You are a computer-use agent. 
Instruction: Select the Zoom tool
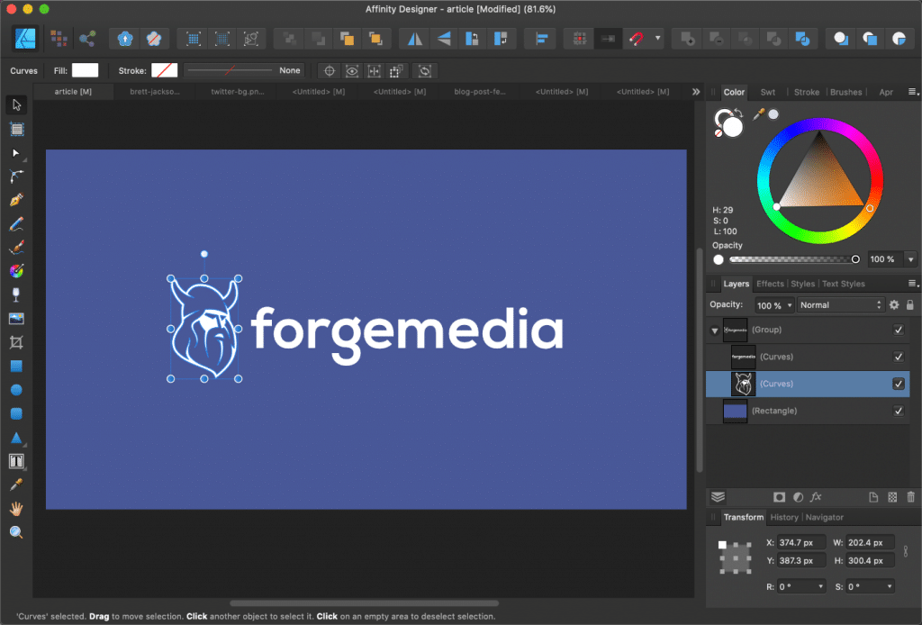pyautogui.click(x=16, y=532)
